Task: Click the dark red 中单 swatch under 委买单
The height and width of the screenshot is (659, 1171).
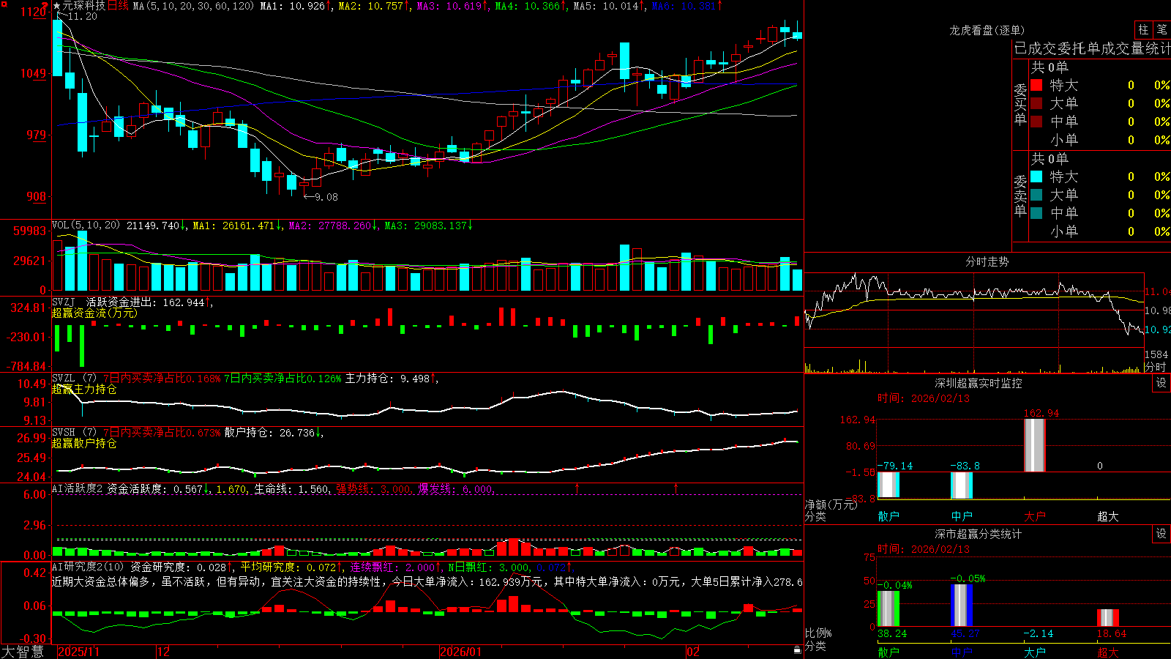Action: tap(1036, 121)
